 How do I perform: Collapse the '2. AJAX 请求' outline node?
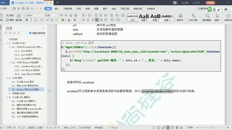[x=7, y=78]
